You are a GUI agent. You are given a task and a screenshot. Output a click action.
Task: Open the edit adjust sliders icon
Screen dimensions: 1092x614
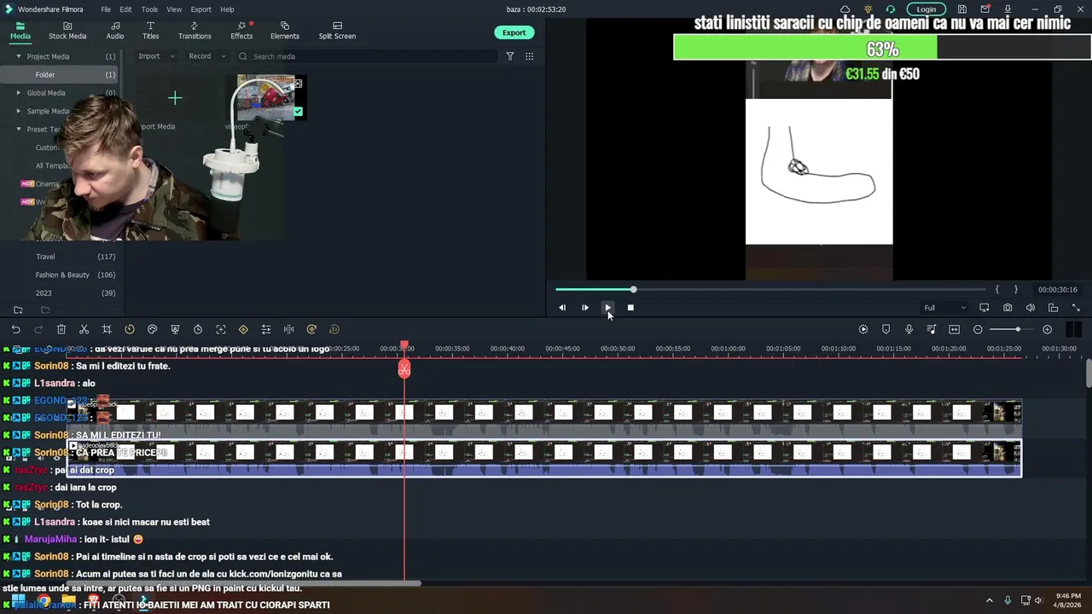pyautogui.click(x=266, y=329)
